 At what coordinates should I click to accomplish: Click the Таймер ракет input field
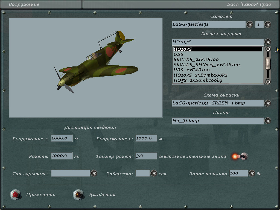click(146, 156)
